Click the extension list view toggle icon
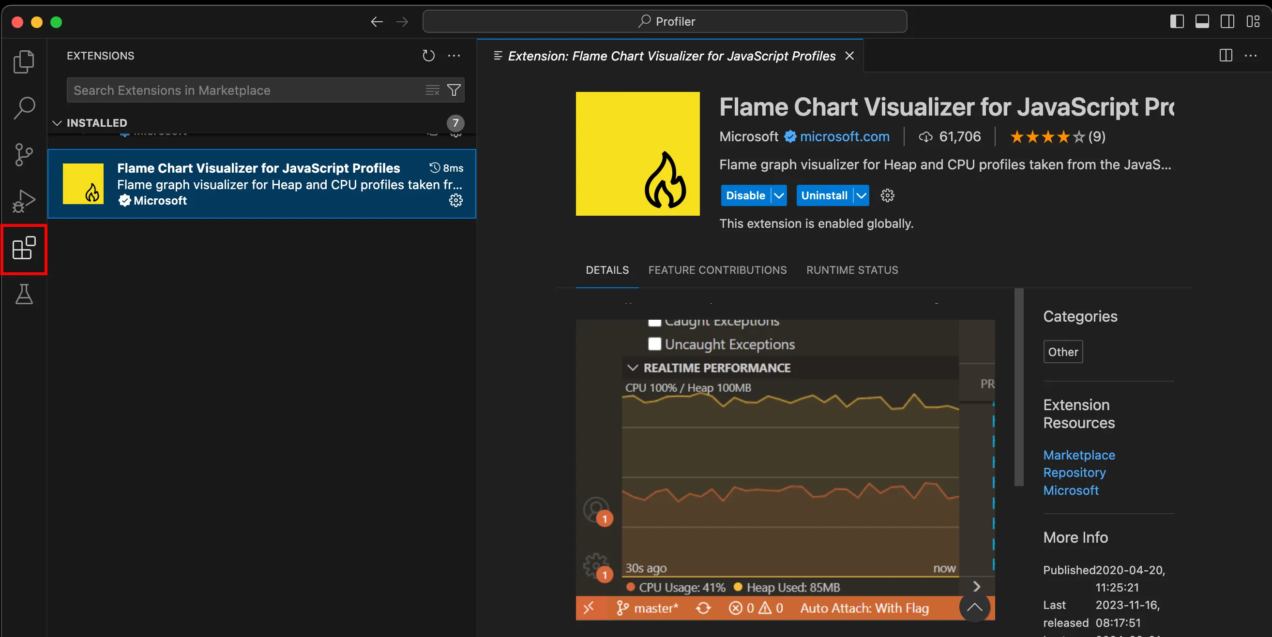This screenshot has width=1272, height=637. click(432, 90)
